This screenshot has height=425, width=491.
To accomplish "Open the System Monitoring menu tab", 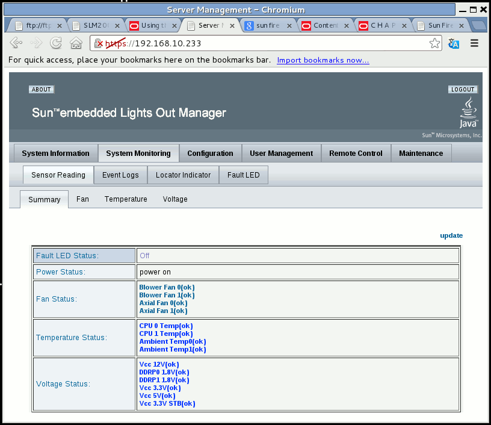I will 138,154.
